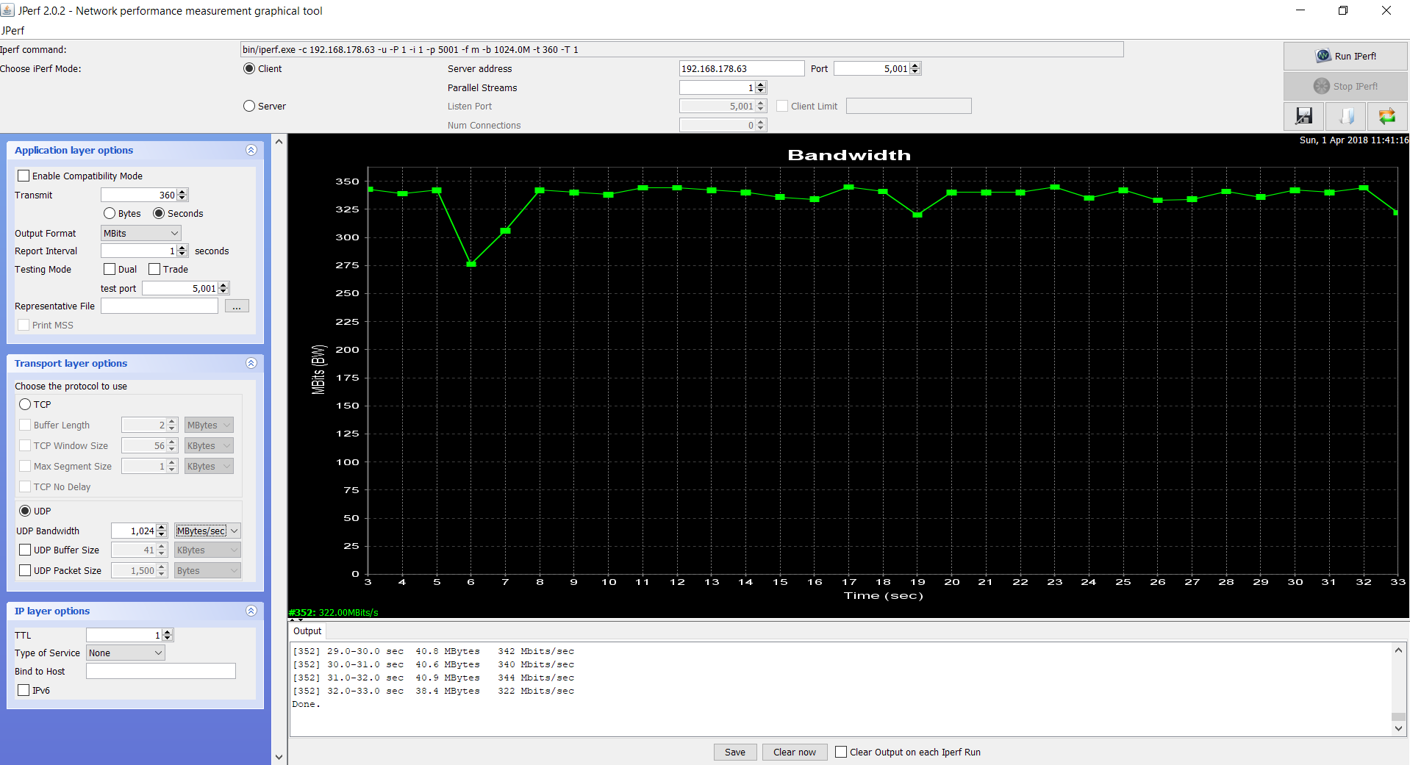
Task: Click the Representative File text field
Action: [160, 306]
